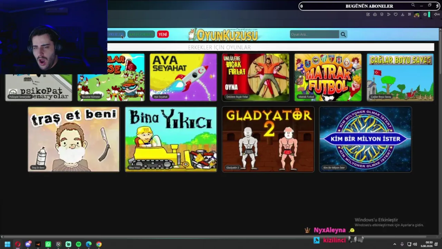Viewport: 442px width, 249px height.
Task: Click the kizilinci username in overlay
Action: tap(334, 240)
